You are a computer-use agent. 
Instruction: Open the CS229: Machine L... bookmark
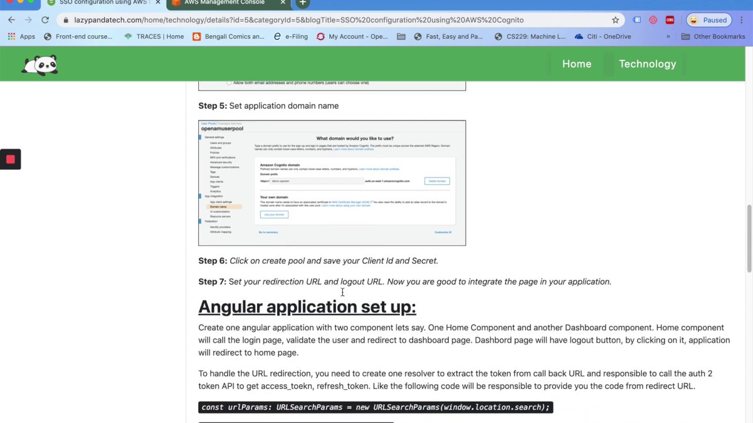pos(529,36)
